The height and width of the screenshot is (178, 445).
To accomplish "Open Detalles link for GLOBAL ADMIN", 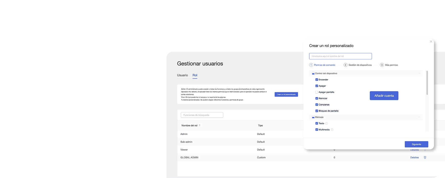I will tap(414, 158).
